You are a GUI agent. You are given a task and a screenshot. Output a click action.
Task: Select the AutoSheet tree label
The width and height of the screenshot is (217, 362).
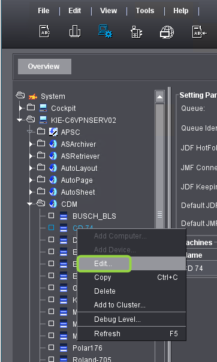click(78, 192)
